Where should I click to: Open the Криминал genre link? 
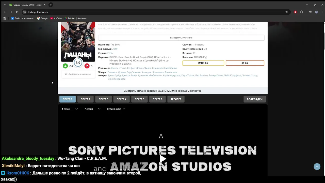point(158,72)
